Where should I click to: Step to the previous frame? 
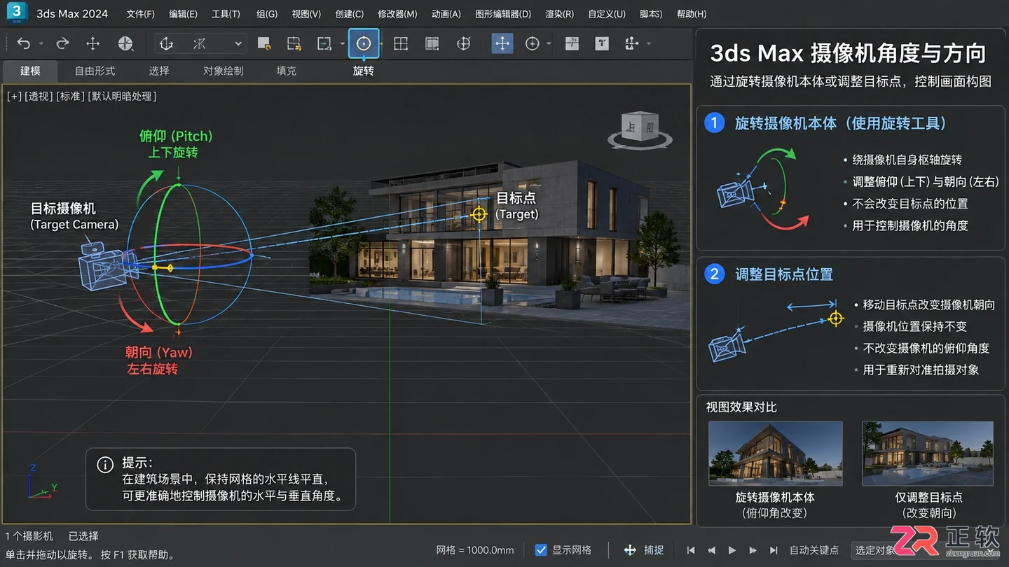712,550
